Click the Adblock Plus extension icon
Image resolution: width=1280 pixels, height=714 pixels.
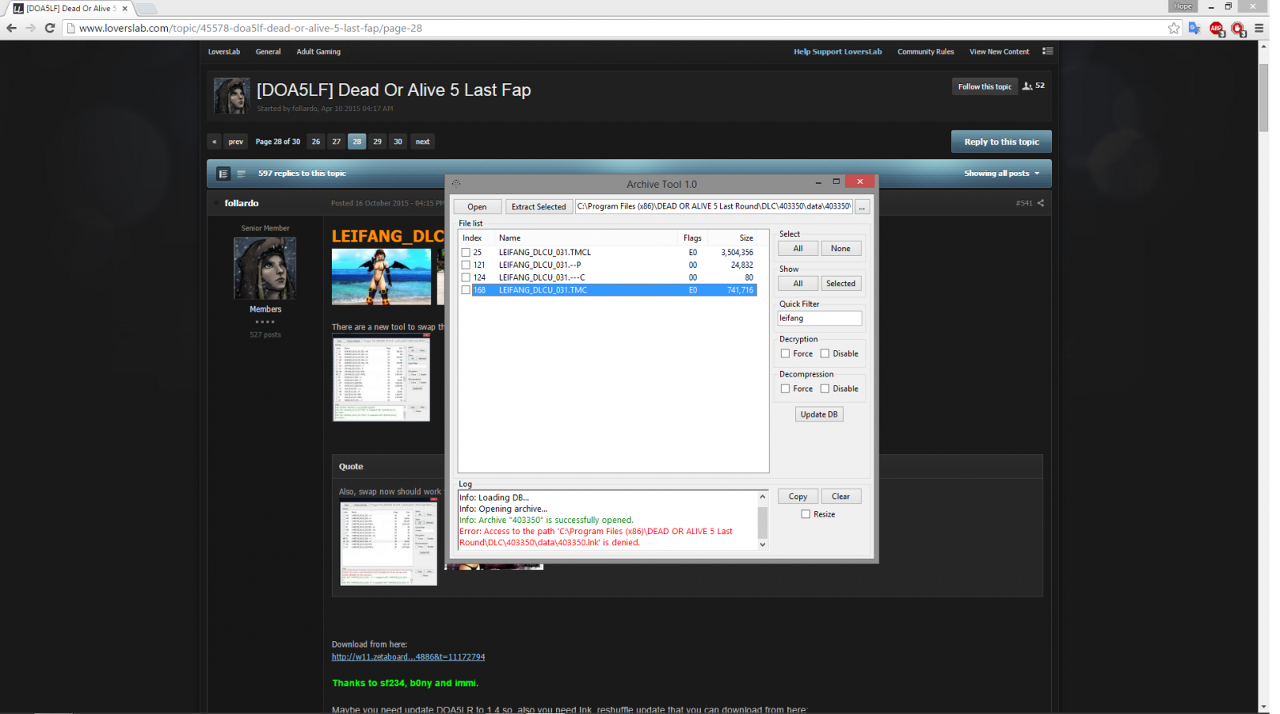[1216, 28]
